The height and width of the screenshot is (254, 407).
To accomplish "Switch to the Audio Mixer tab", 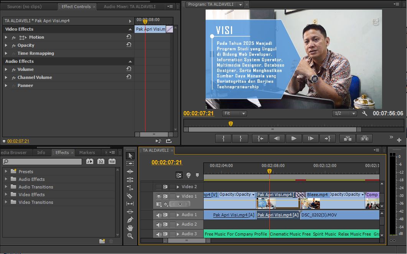I will [130, 7].
